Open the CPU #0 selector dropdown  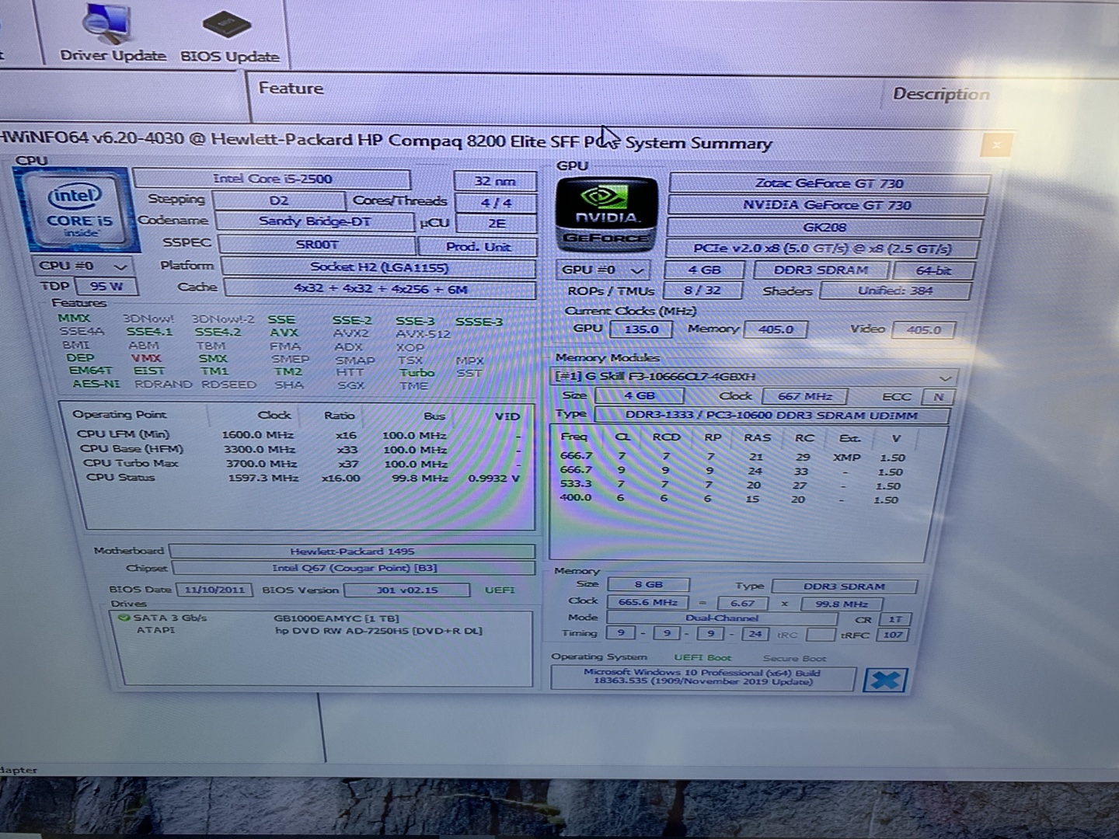coord(83,266)
